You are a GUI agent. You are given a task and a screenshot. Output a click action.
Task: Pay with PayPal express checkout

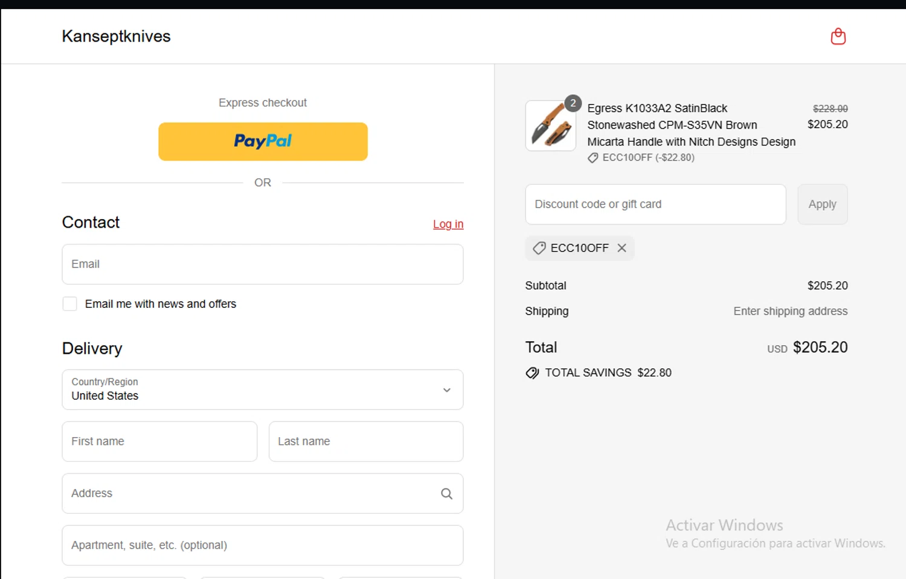point(263,141)
